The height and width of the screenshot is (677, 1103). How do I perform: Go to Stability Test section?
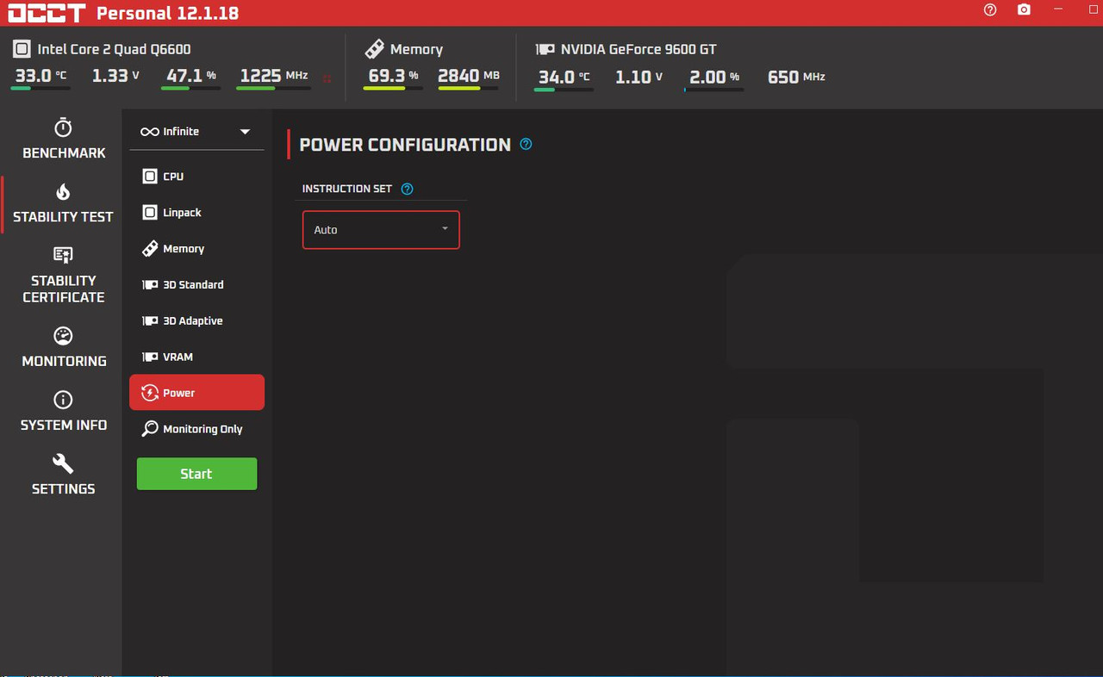pos(64,204)
